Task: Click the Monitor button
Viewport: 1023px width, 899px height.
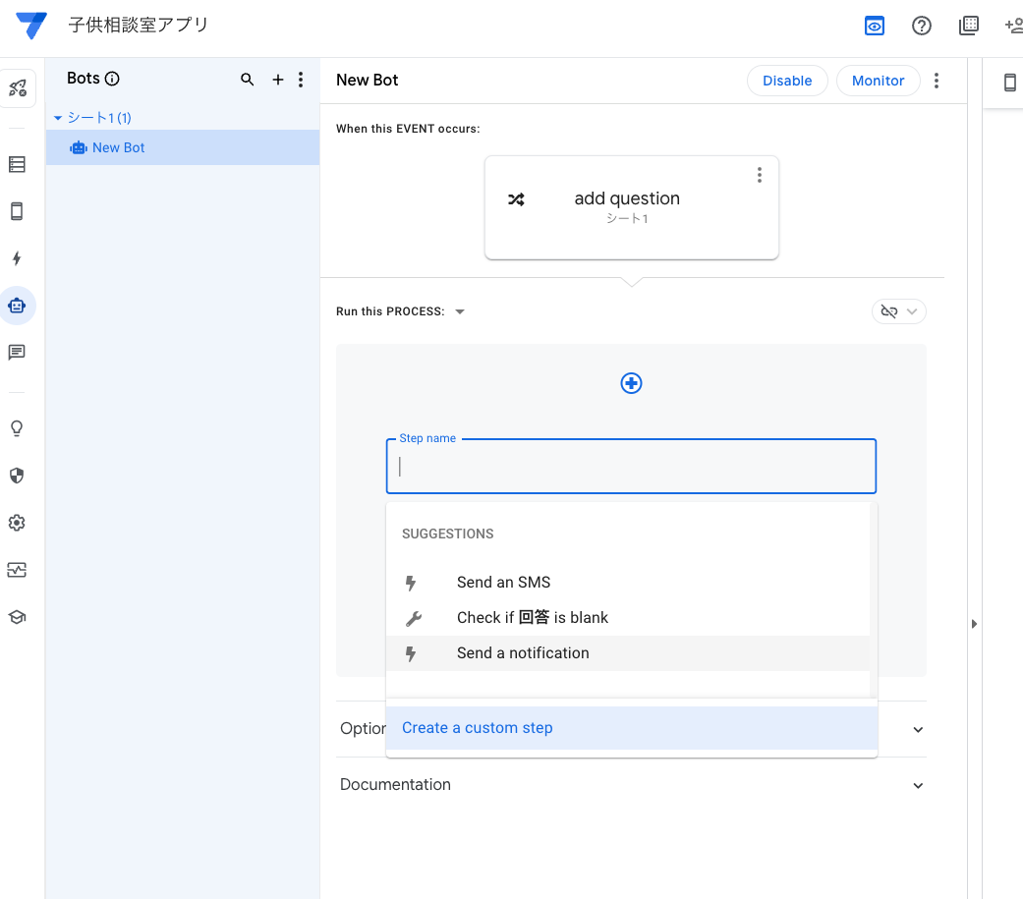Action: pos(878,81)
